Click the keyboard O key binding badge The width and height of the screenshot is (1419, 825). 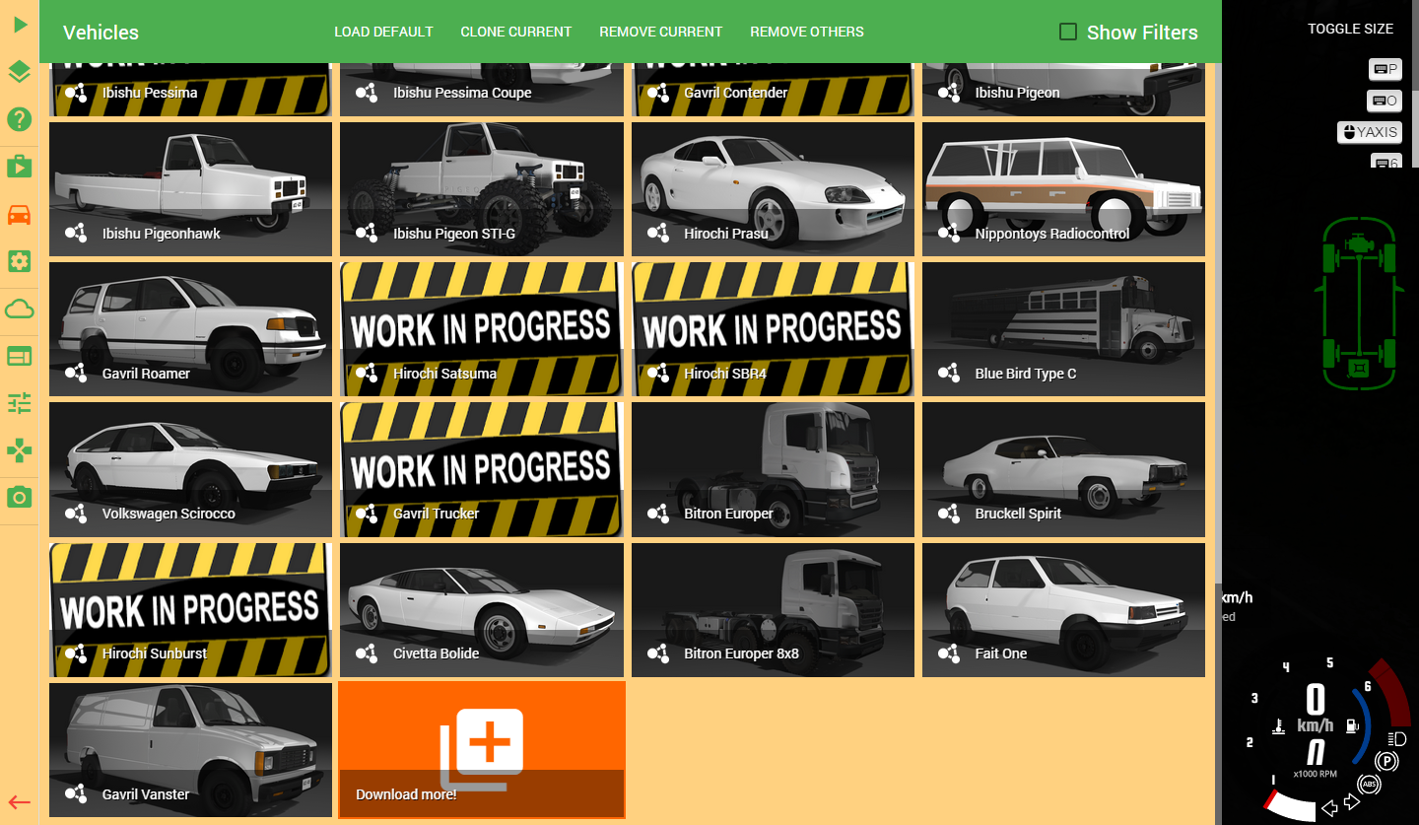point(1385,101)
